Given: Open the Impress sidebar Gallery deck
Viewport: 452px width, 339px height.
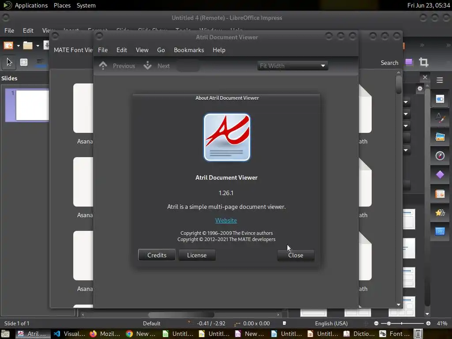Looking at the screenshot, I should pyautogui.click(x=440, y=137).
